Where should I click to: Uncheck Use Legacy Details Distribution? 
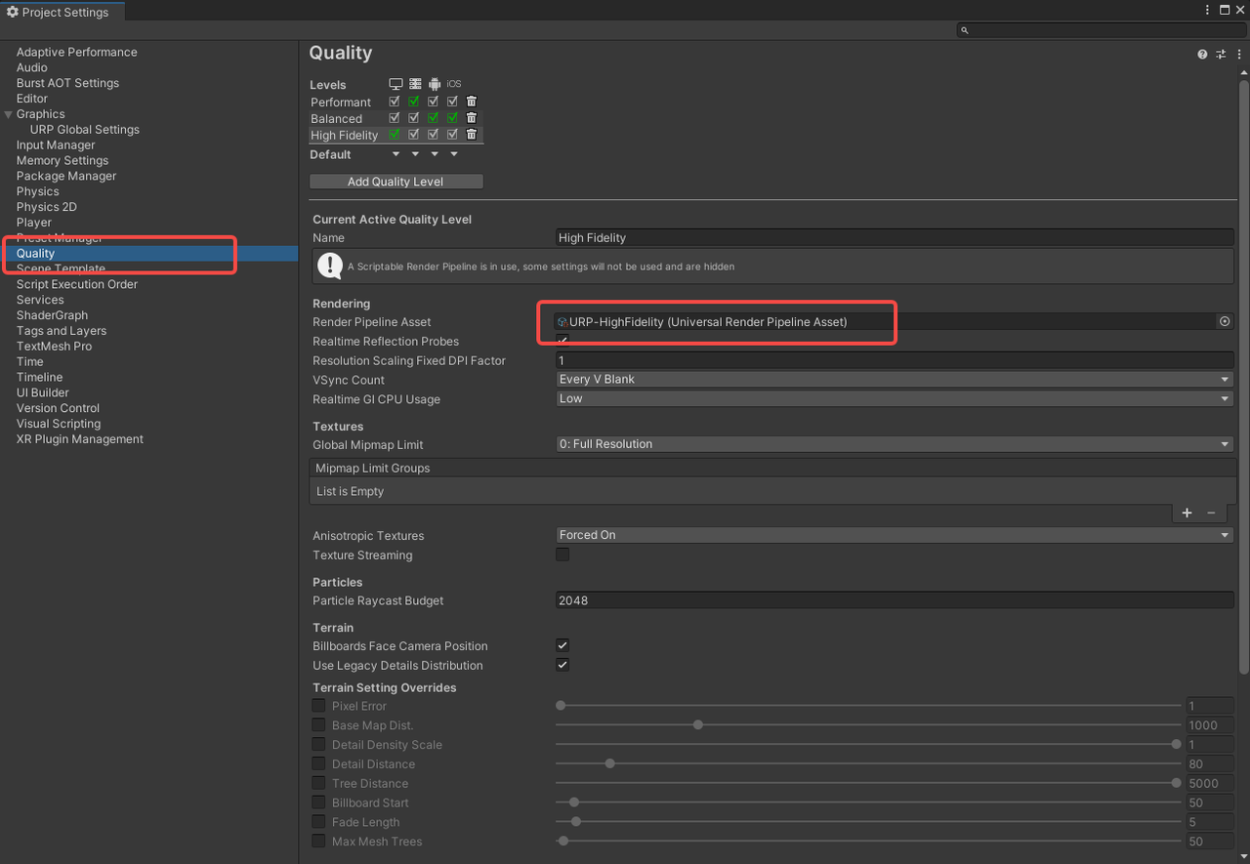click(562, 665)
